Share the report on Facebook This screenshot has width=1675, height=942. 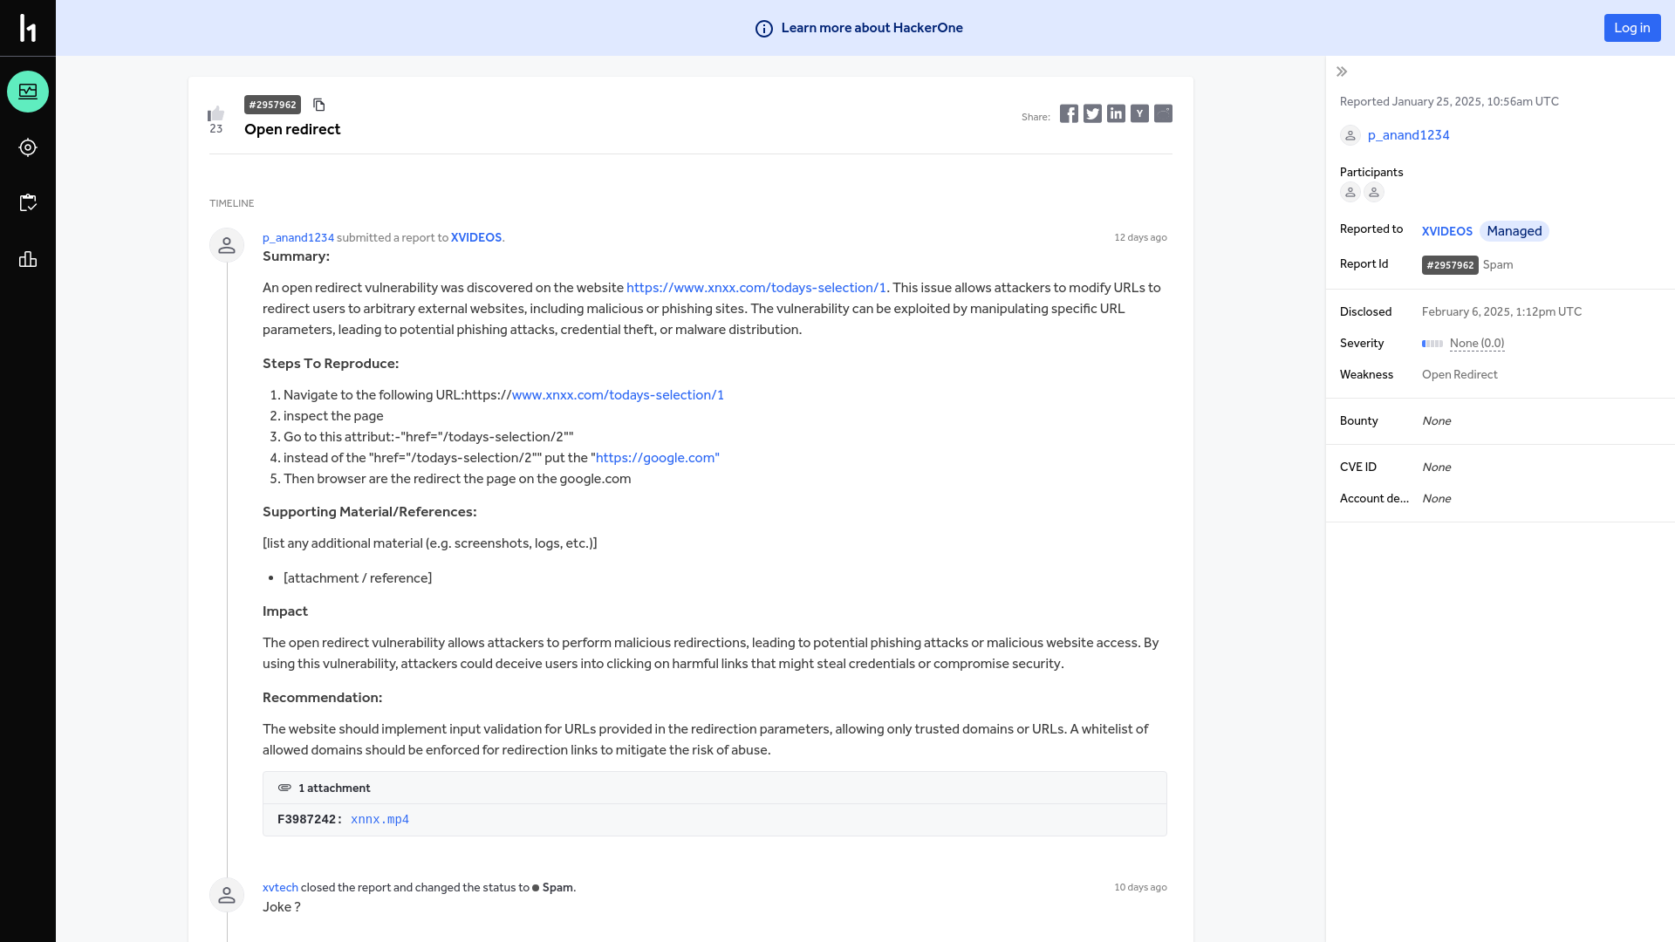coord(1069,113)
